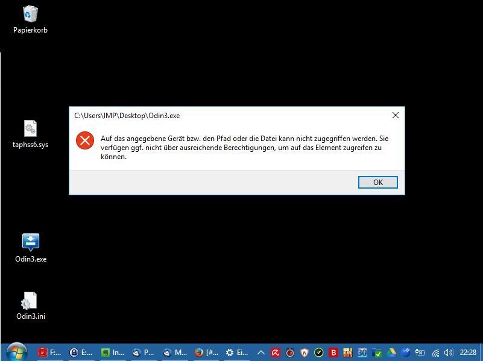Click the red Avira tray icon
Screen dimensions: 483x361
[x=275, y=353]
